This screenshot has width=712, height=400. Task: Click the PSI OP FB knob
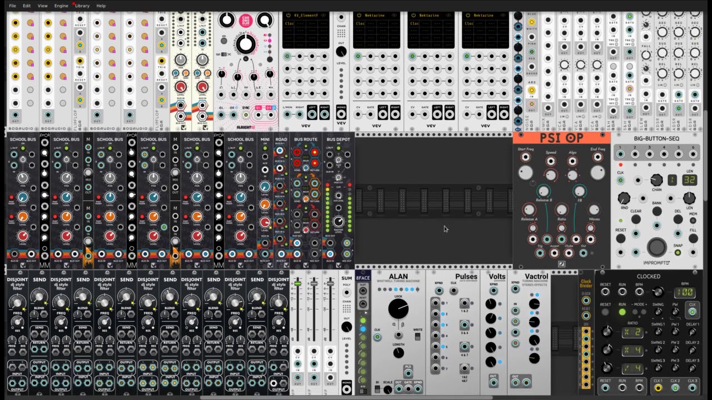pos(580,191)
